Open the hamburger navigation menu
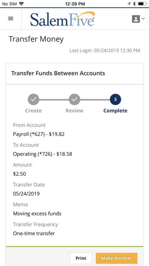Screen dimensions: 149x266 [x=11, y=18]
